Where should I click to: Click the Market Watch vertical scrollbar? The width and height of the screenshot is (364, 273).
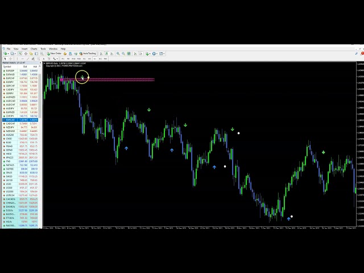click(41, 142)
